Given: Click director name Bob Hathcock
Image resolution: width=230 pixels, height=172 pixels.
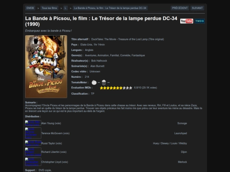Looking at the screenshot, I should click(99, 61).
